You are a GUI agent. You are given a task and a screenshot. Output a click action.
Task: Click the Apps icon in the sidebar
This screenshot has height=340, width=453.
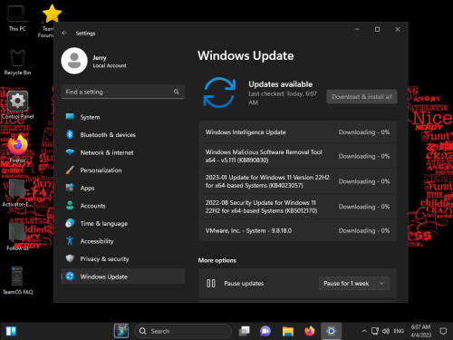click(70, 188)
